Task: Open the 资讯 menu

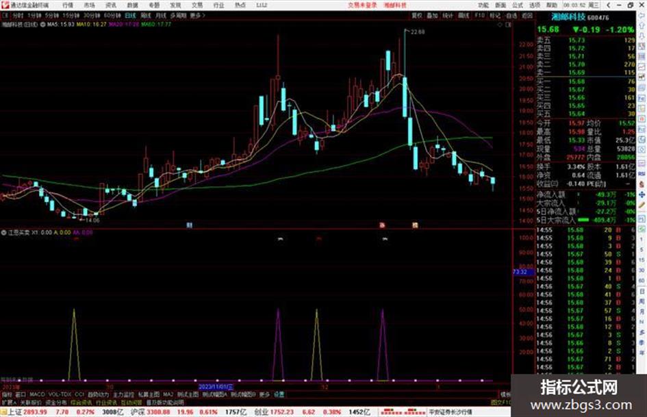Action: [x=111, y=5]
